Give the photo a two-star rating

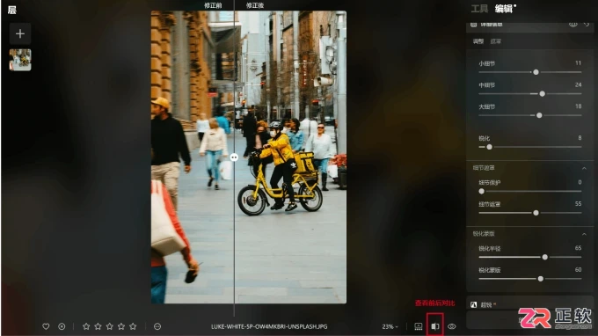(98, 326)
